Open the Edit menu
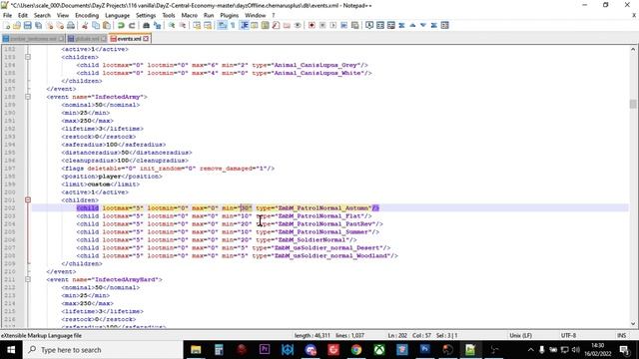639x359 pixels. 23,15
